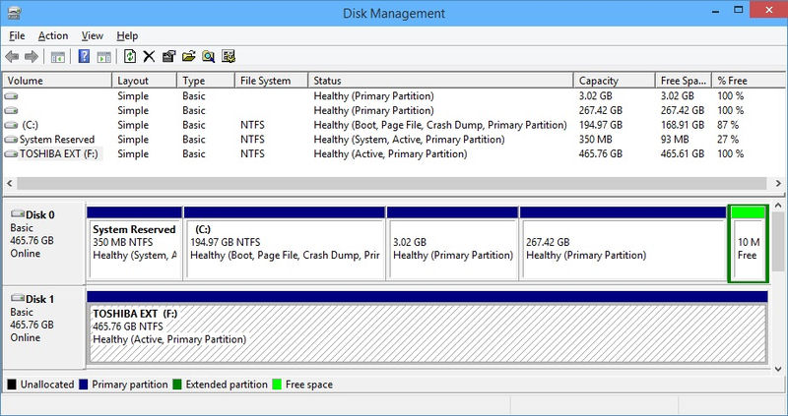Click the 465.61 GB free space cell
This screenshot has height=416, width=788.
click(x=683, y=154)
